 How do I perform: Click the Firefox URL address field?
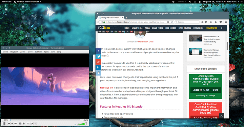tap(135, 22)
